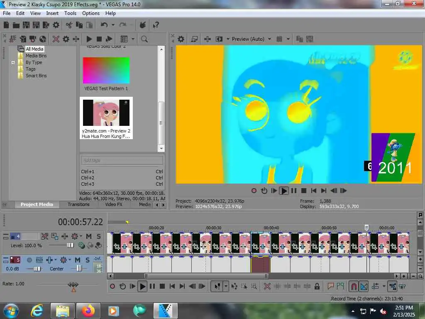Open Split Screen View dropdown arrow
This screenshot has width=425, height=319.
(x=228, y=39)
